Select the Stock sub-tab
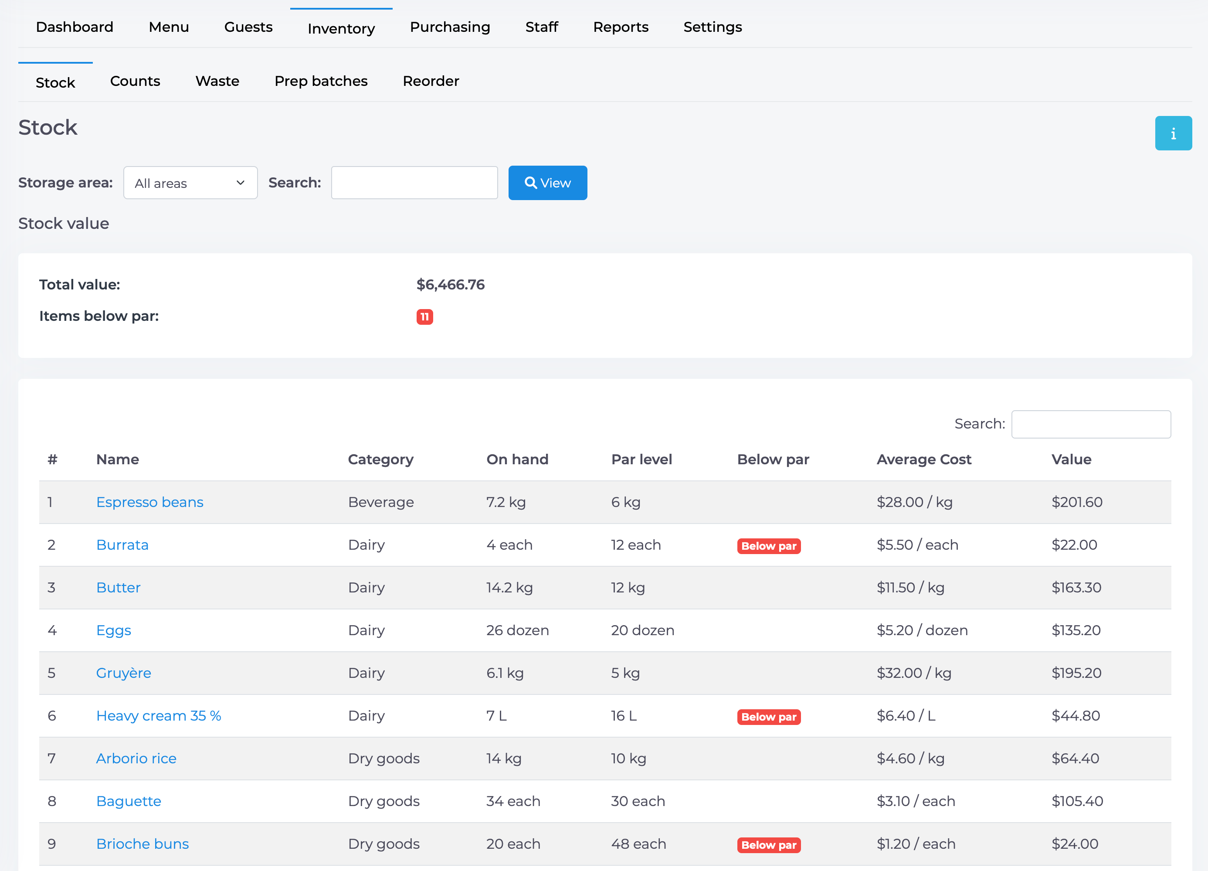 click(55, 82)
